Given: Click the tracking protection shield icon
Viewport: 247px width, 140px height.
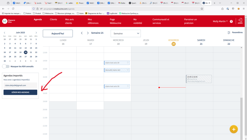Looking at the screenshot, I should [34, 9].
